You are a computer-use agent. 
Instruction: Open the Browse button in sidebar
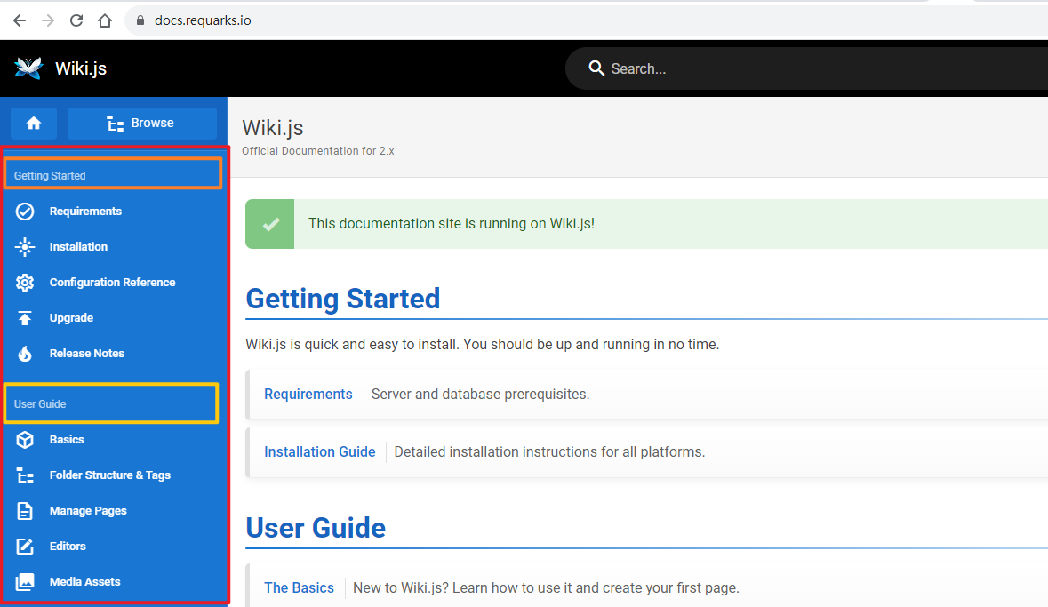pyautogui.click(x=141, y=123)
